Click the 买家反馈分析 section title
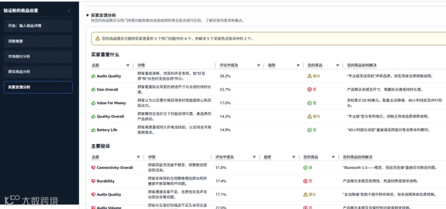The height and width of the screenshot is (209, 446). coord(103,15)
